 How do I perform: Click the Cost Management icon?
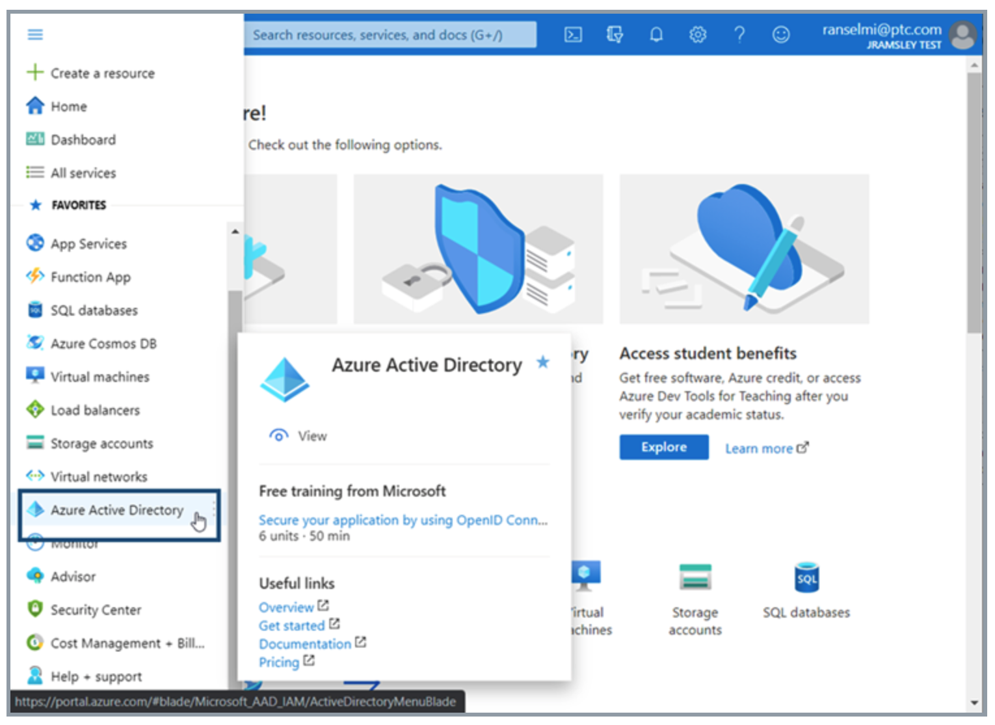point(35,642)
